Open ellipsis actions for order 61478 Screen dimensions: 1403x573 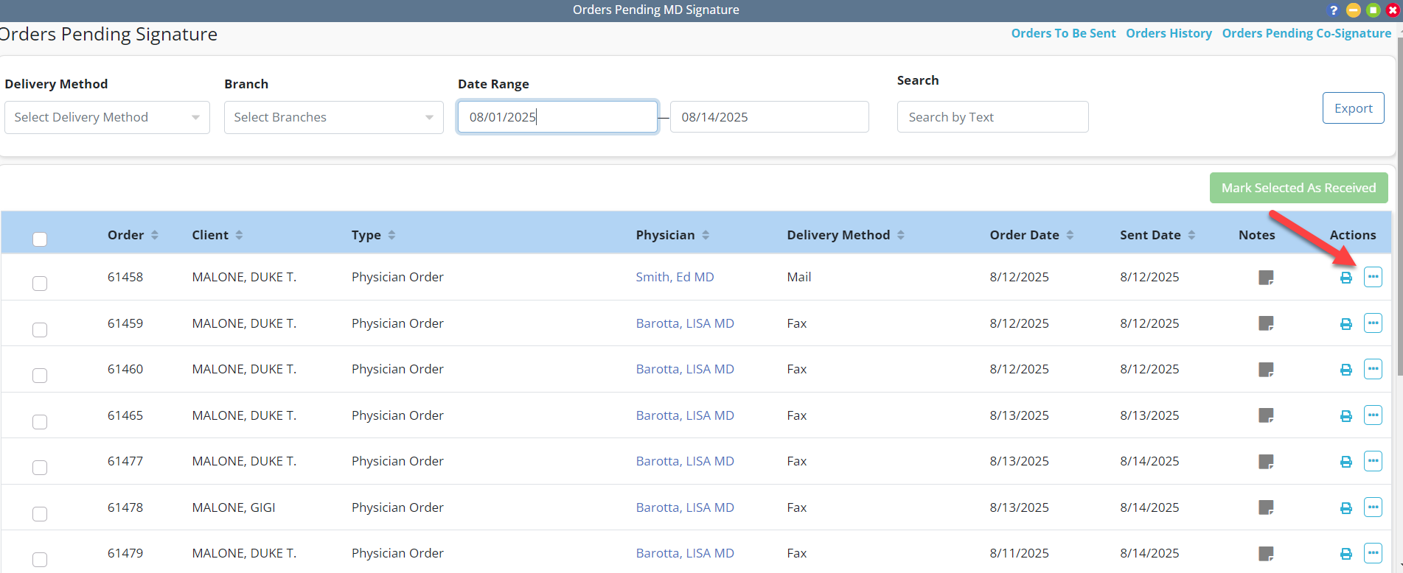(1372, 507)
